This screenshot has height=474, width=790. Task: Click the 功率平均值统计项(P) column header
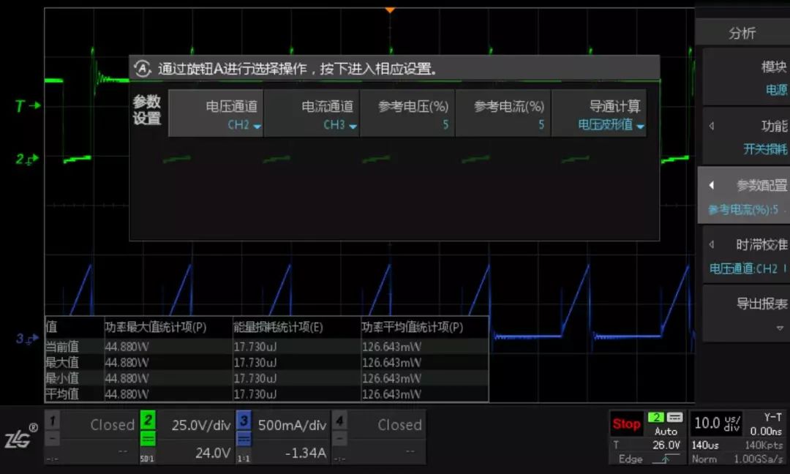[x=412, y=328]
